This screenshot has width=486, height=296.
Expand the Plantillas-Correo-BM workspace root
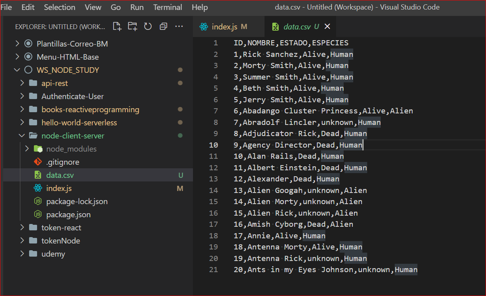[17, 44]
